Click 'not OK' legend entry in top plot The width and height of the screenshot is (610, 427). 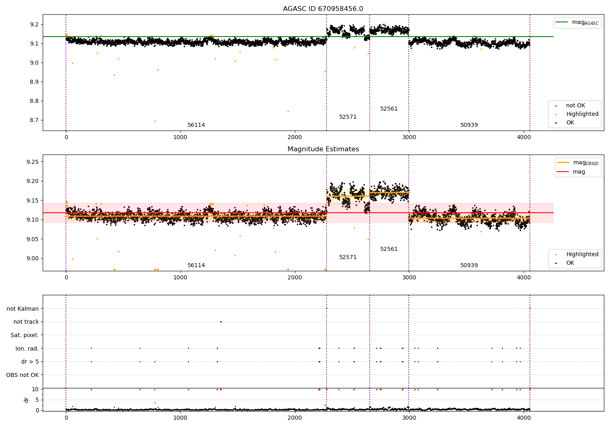click(575, 105)
